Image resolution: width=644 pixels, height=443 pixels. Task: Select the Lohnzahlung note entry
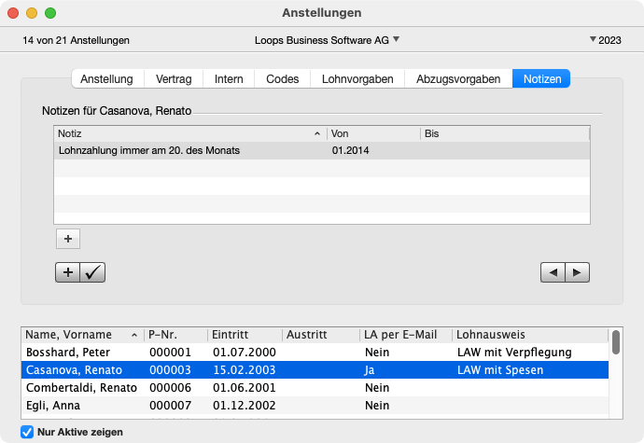pos(187,150)
